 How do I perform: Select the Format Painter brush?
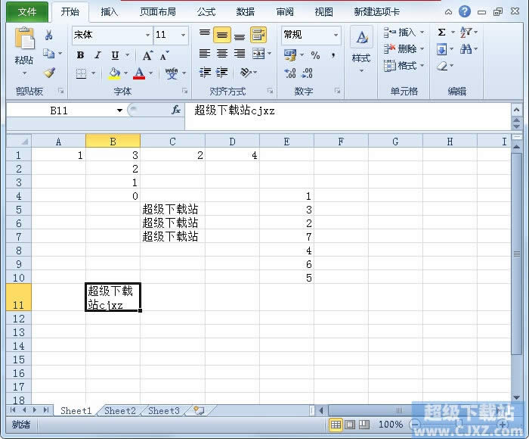click(x=49, y=73)
